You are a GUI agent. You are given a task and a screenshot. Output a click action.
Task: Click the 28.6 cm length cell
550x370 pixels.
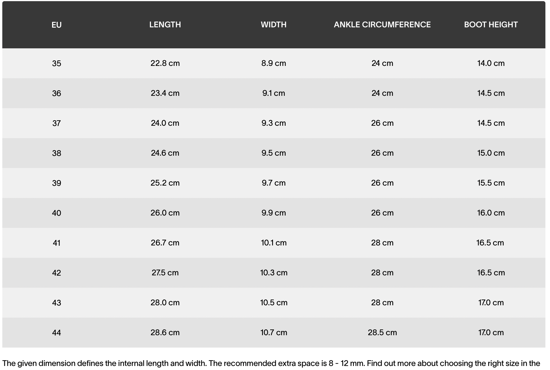point(165,333)
